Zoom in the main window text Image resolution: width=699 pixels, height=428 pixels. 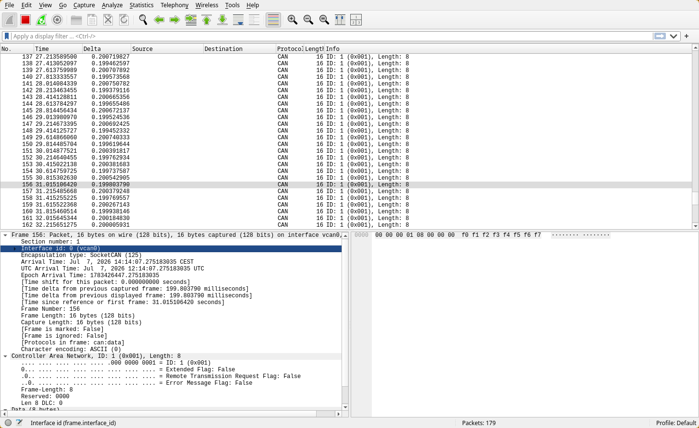[293, 20]
